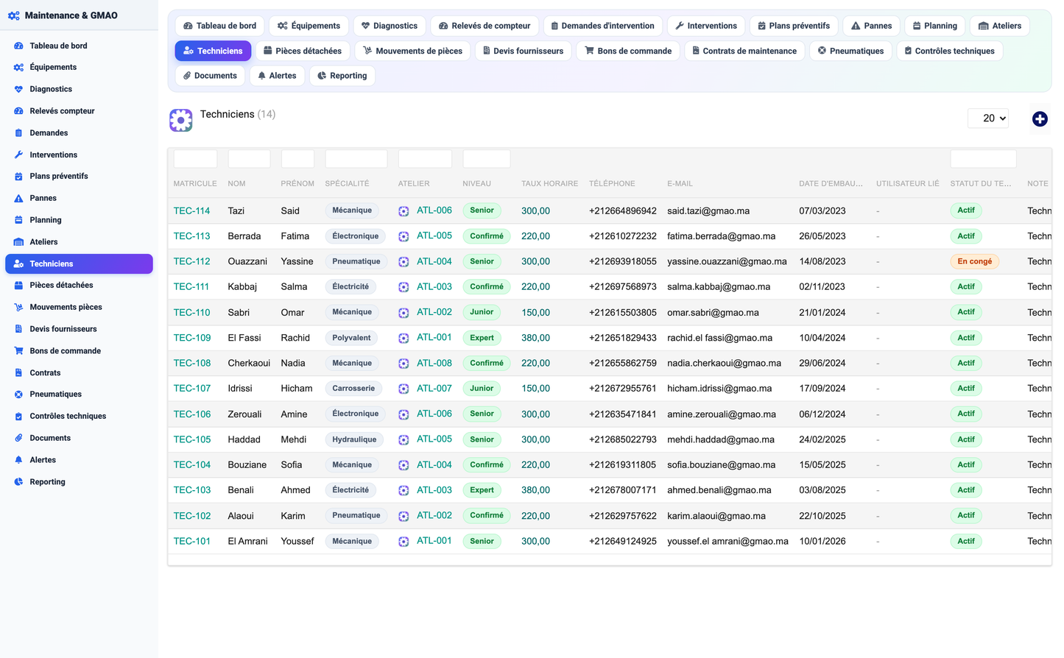Sort by the Taux horaire column header
Image resolution: width=1064 pixels, height=658 pixels.
point(549,184)
